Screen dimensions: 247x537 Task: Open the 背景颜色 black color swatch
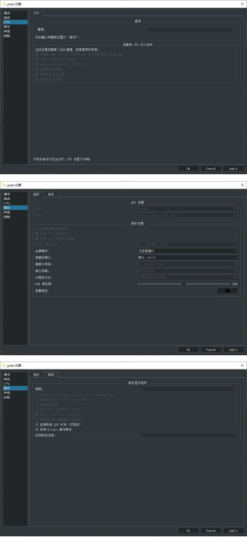click(227, 291)
